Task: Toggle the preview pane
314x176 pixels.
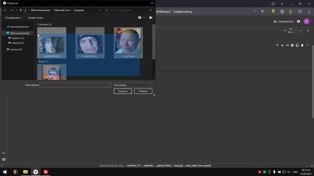Action: click(x=151, y=18)
